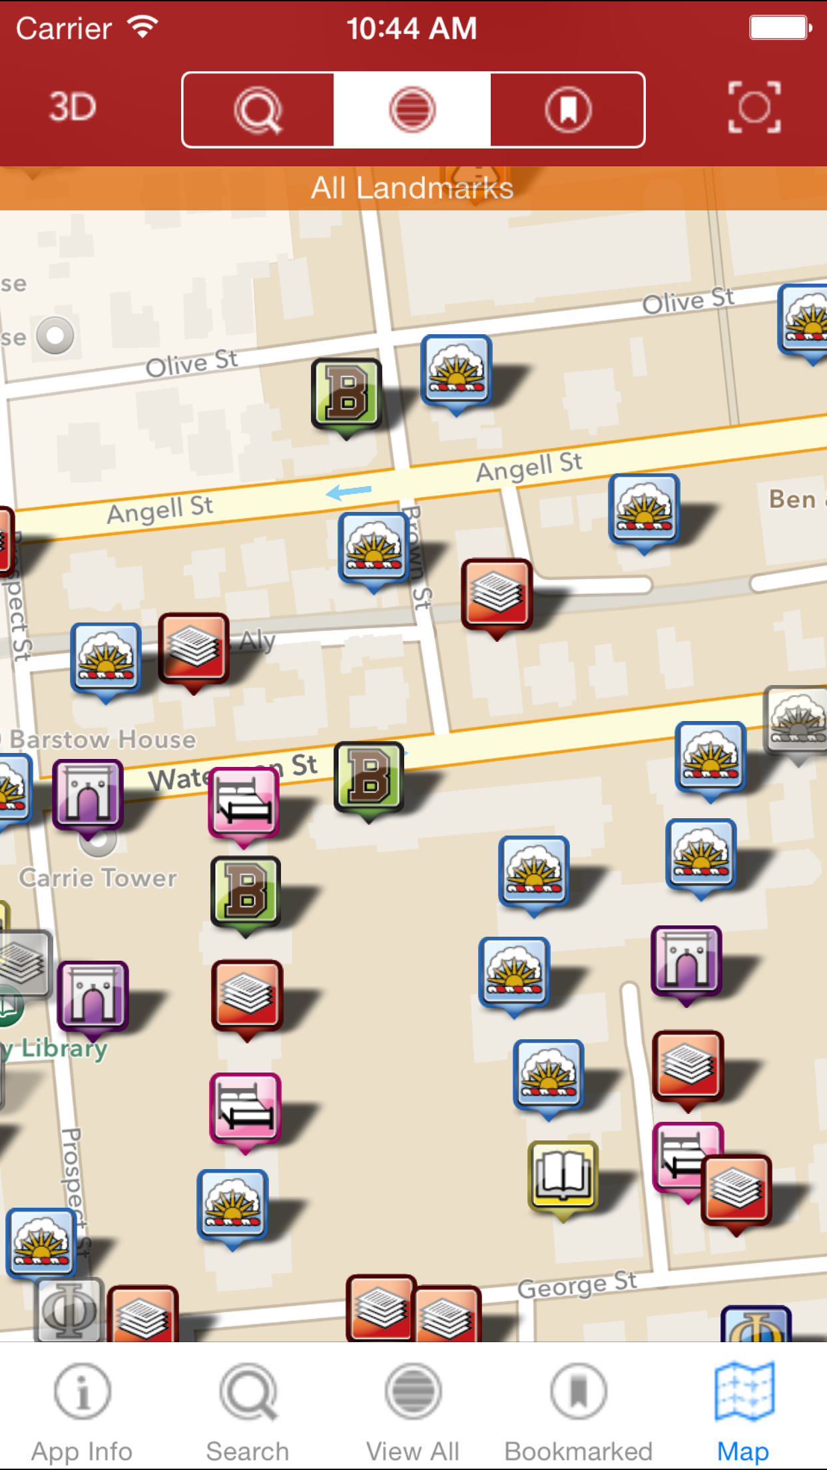Screen dimensions: 827x1470
Task: Tap gray circle marker near top left
Action: (55, 335)
